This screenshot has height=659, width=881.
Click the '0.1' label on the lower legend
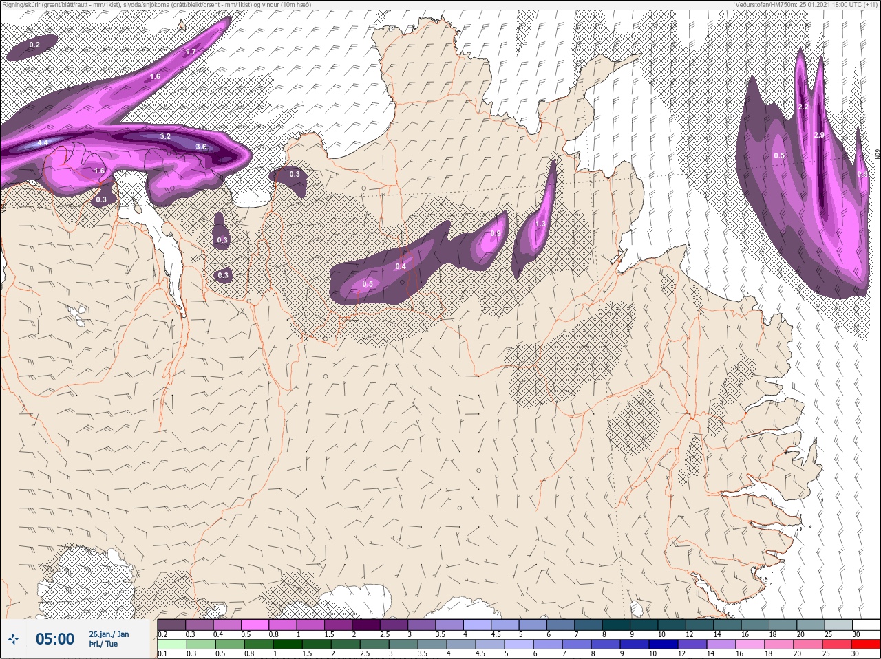pyautogui.click(x=162, y=654)
